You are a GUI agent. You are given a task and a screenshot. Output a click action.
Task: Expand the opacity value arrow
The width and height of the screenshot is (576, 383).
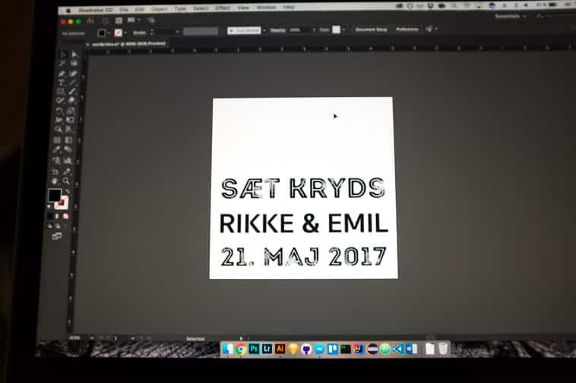tap(313, 30)
